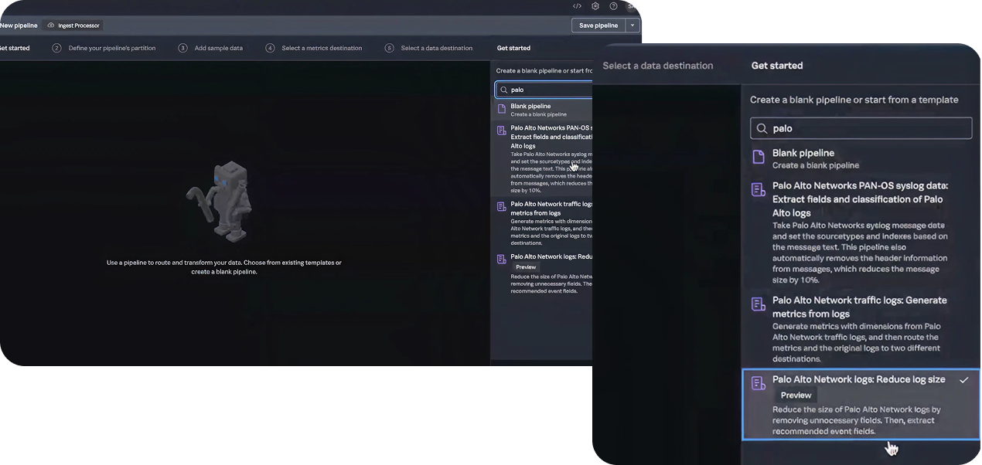Click the PAN-OS syslog template icon in enlarged panel
The width and height of the screenshot is (982, 465).
click(759, 189)
